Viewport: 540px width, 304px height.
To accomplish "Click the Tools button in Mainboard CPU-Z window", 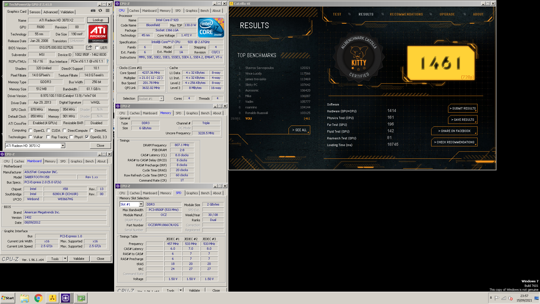I will click(x=55, y=259).
